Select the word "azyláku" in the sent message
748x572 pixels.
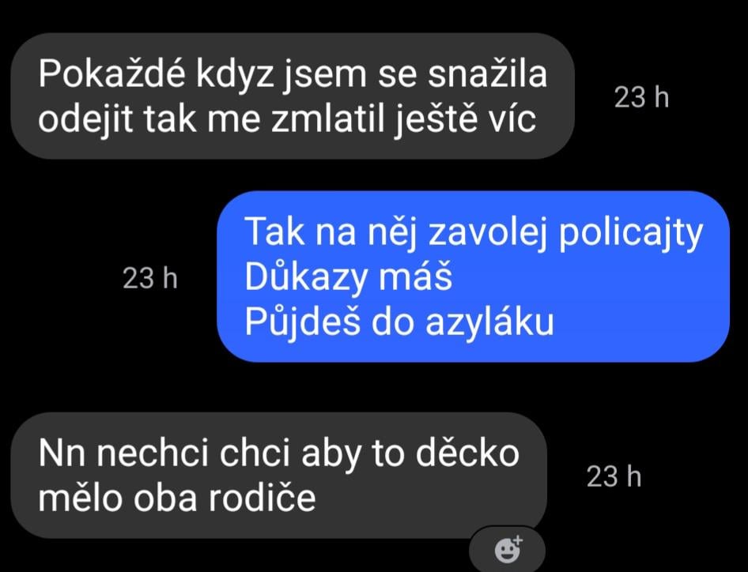coord(489,323)
